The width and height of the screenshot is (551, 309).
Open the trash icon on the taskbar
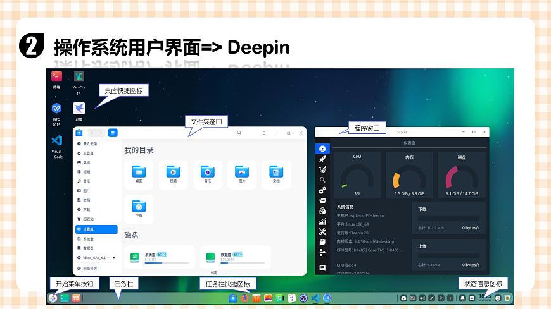(x=507, y=298)
